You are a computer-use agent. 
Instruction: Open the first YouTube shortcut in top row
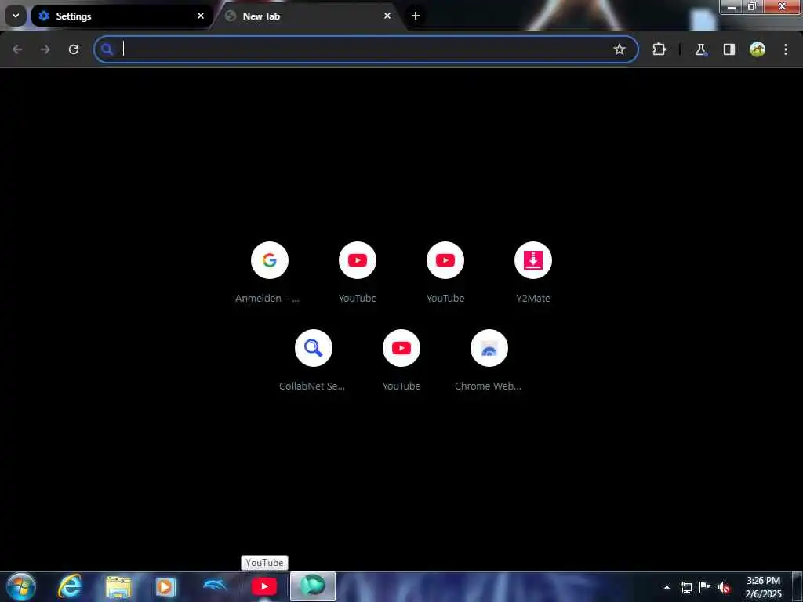click(x=358, y=272)
